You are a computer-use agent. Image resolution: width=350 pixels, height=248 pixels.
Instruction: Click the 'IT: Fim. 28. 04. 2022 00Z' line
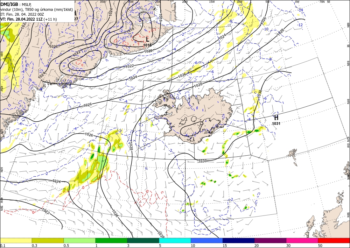[x=19, y=14]
